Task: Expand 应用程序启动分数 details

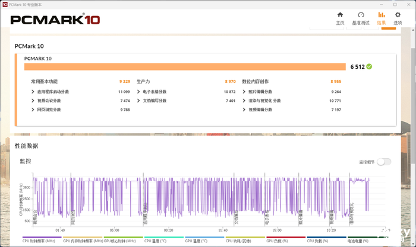Action: 33,92
